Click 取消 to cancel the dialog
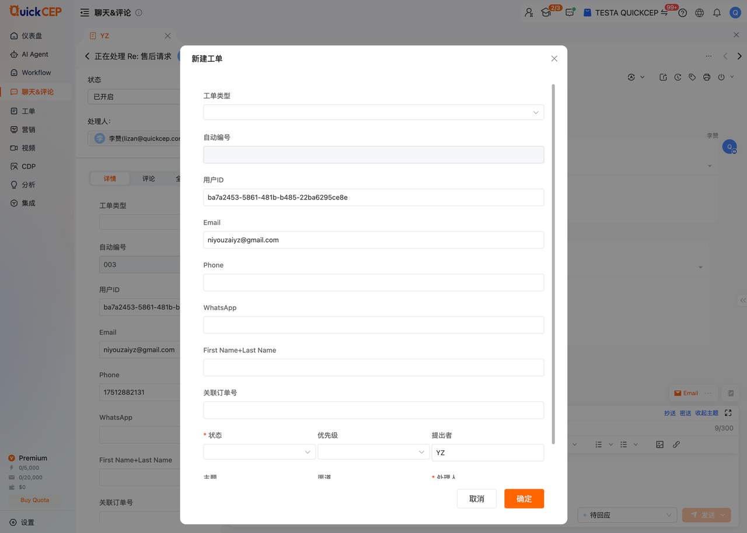This screenshot has width=747, height=533. coord(477,499)
